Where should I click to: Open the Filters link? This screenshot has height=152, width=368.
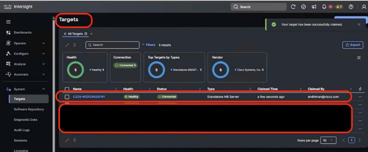point(148,45)
